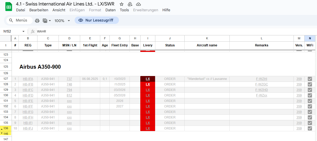Click the Nur Lesezugriff button

click(x=97, y=20)
